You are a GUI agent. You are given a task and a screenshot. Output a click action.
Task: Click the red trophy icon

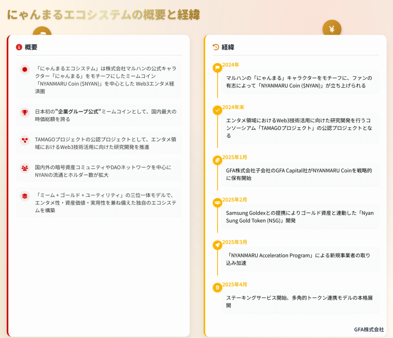(25, 112)
